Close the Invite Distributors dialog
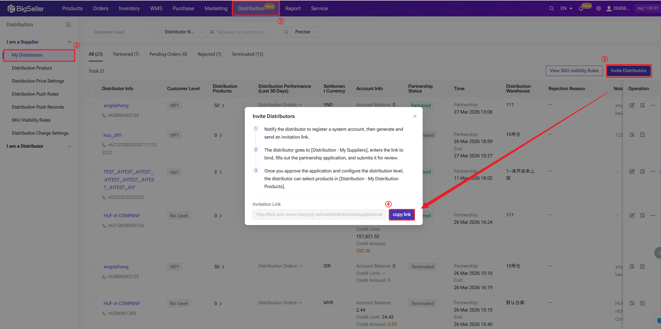This screenshot has width=661, height=329. pos(415,116)
